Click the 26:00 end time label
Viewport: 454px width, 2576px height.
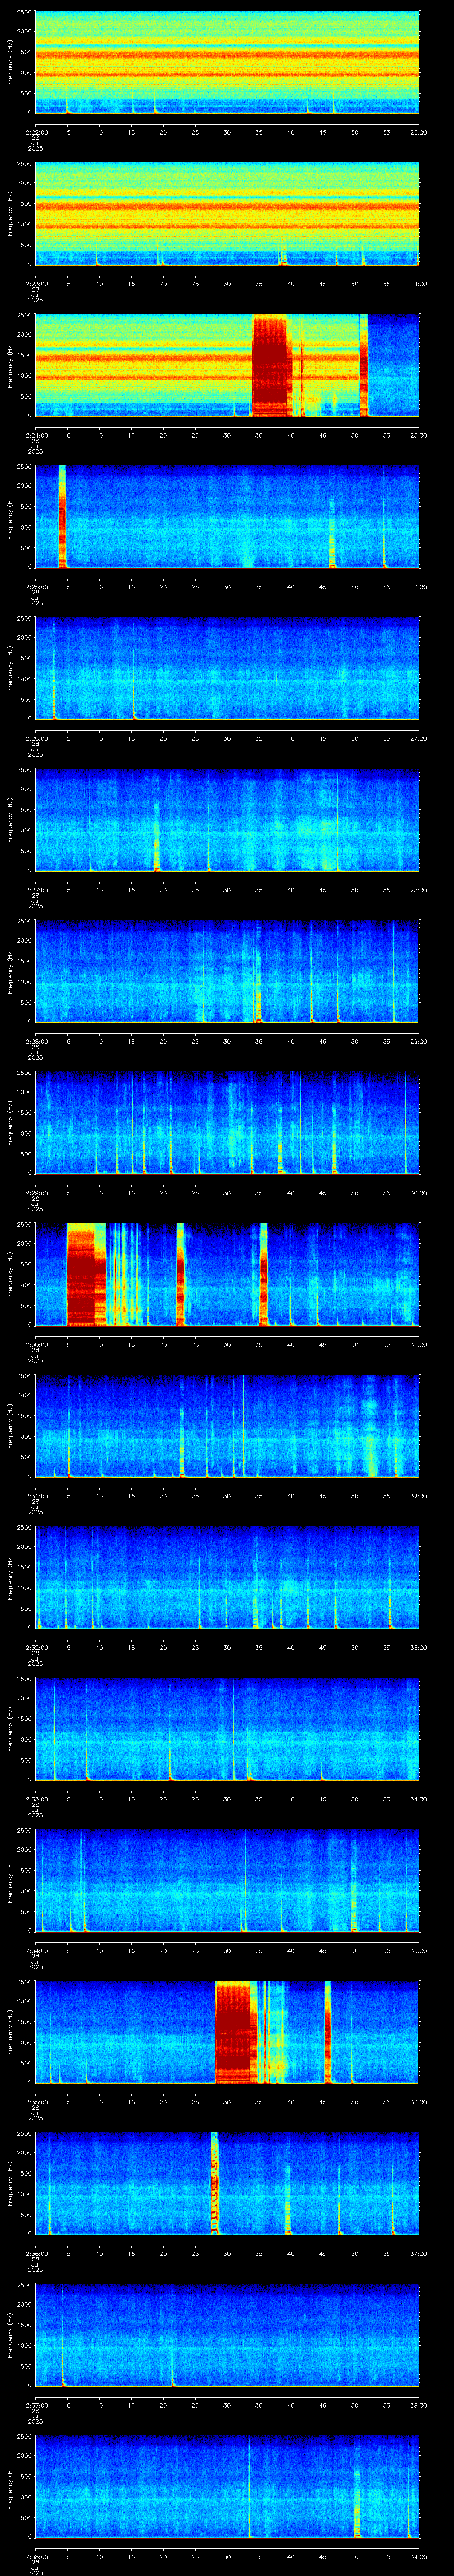418,586
